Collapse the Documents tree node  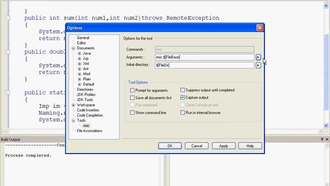(73, 48)
